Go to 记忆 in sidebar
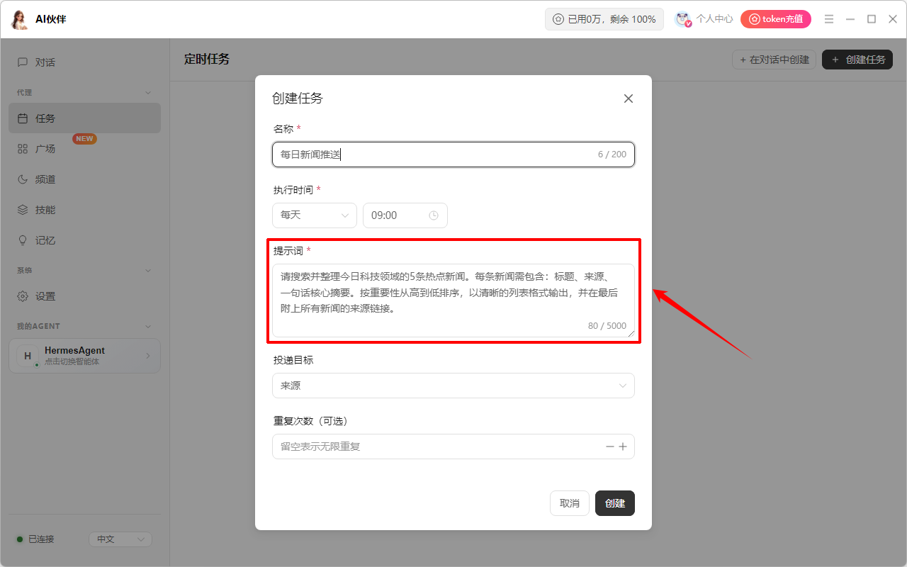 pos(84,240)
